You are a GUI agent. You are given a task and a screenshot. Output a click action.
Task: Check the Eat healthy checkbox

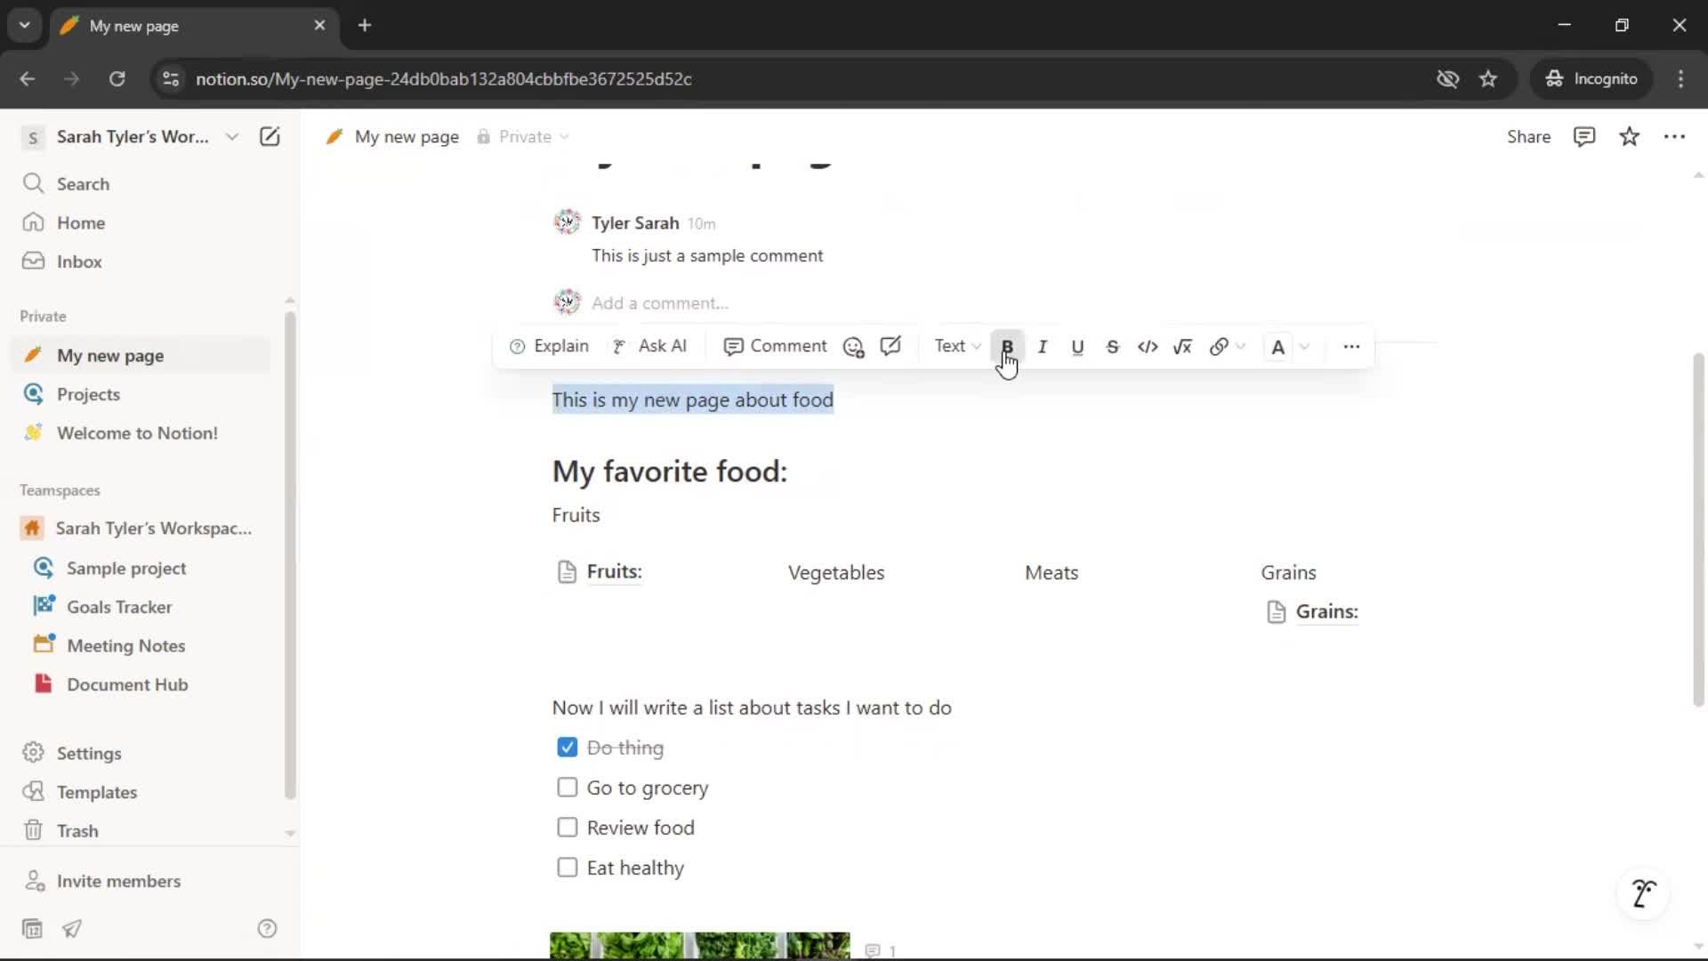pyautogui.click(x=567, y=868)
